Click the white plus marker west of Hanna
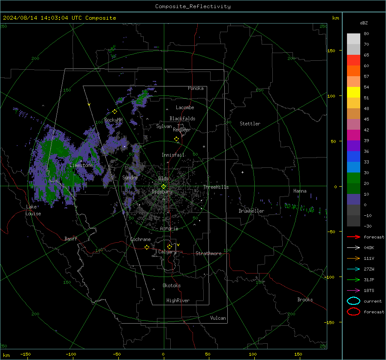 coord(242,172)
